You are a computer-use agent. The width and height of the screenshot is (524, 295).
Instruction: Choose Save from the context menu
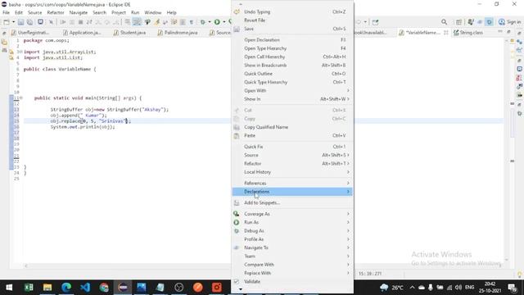(292, 29)
